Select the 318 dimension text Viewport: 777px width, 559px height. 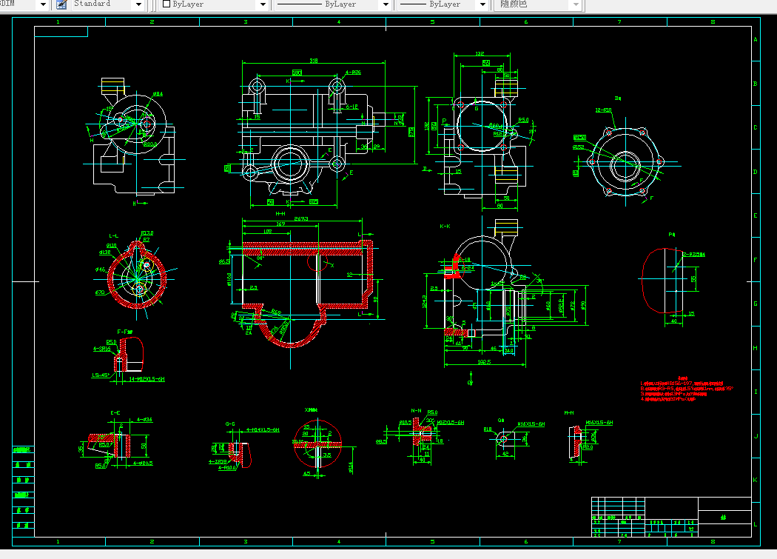(314, 61)
